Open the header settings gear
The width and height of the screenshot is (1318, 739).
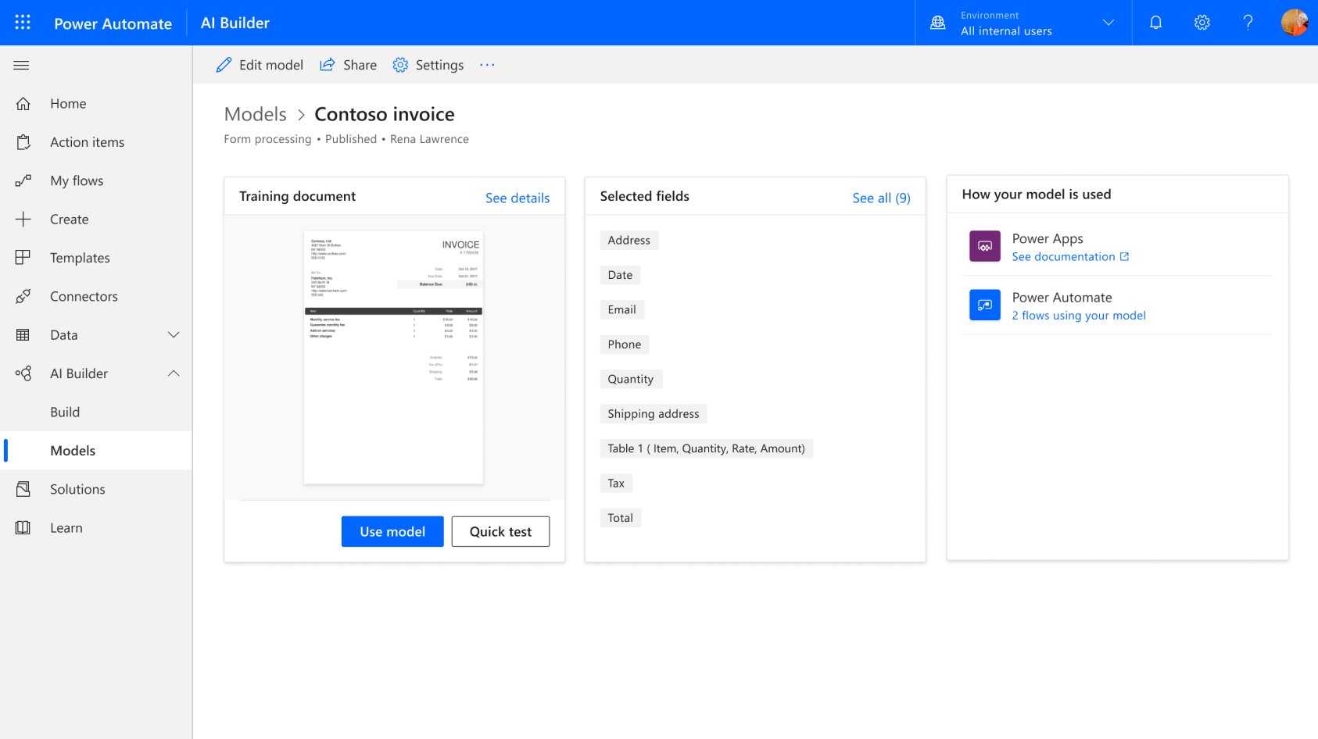(1202, 23)
